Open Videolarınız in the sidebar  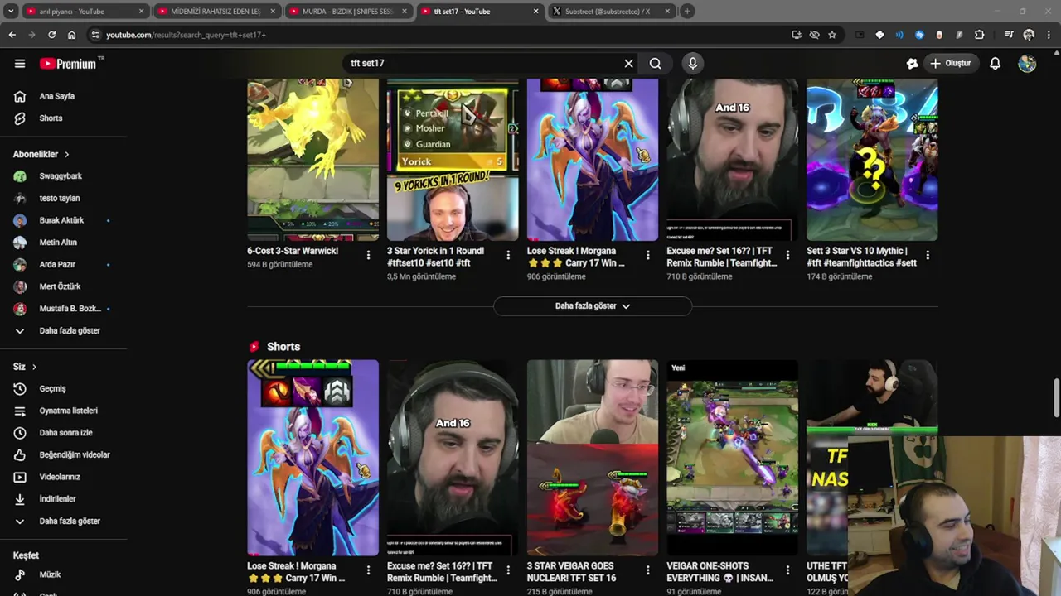60,477
